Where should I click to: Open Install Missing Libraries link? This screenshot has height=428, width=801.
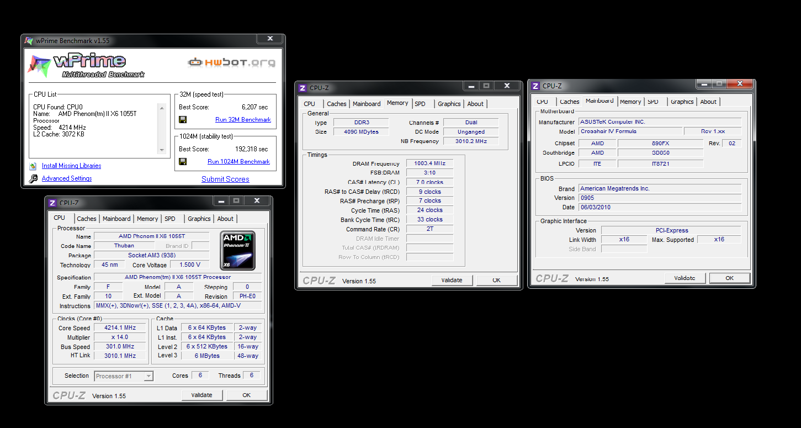coord(71,166)
